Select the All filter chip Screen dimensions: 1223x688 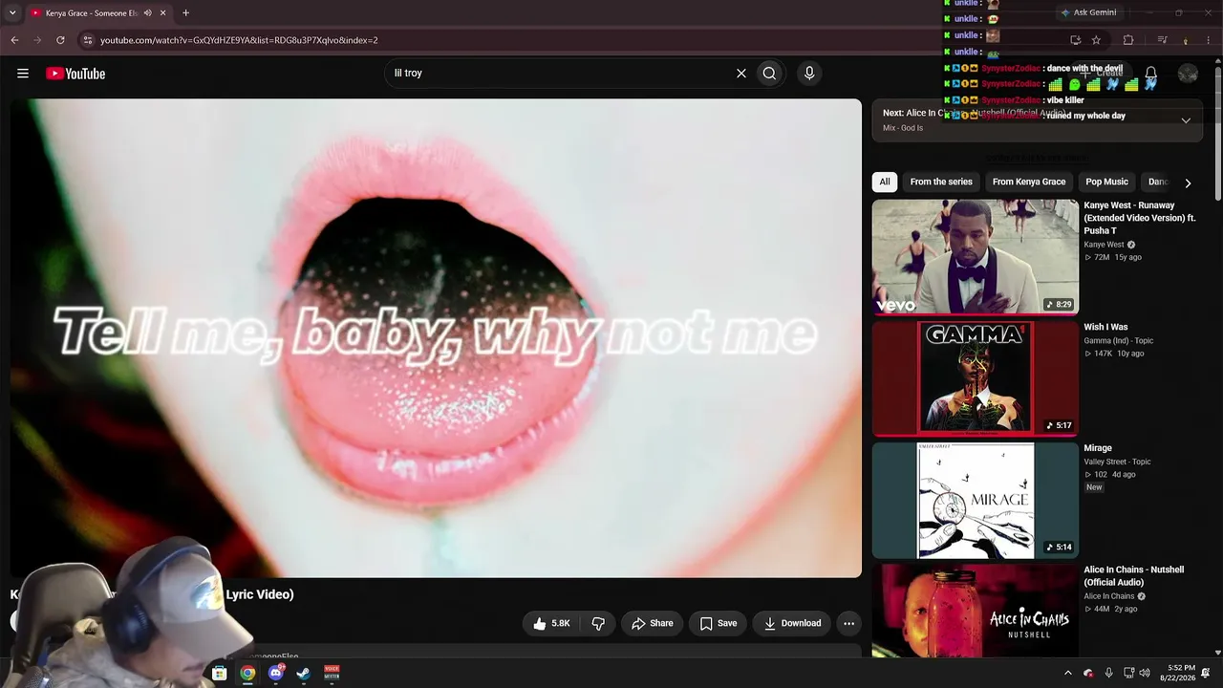point(885,182)
